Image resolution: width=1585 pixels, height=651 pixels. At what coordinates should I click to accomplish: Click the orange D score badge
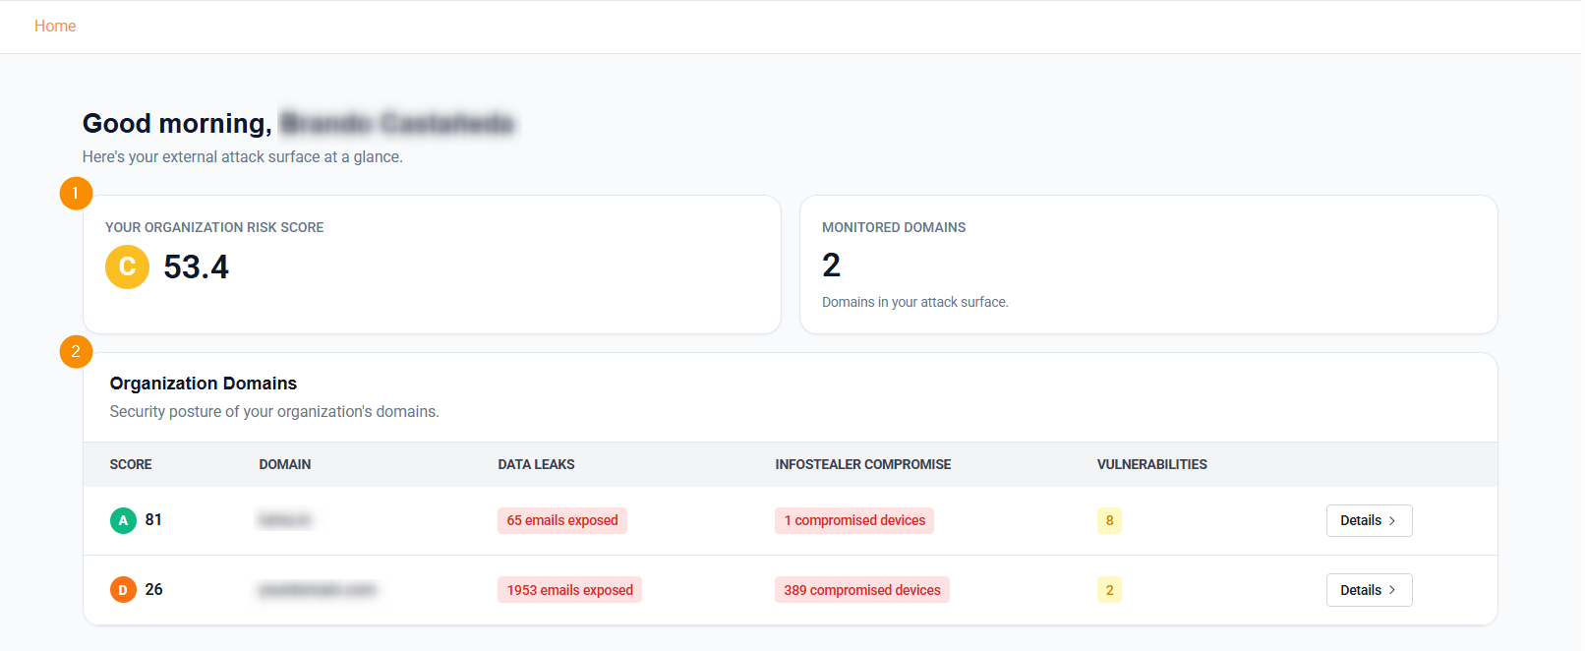point(123,590)
